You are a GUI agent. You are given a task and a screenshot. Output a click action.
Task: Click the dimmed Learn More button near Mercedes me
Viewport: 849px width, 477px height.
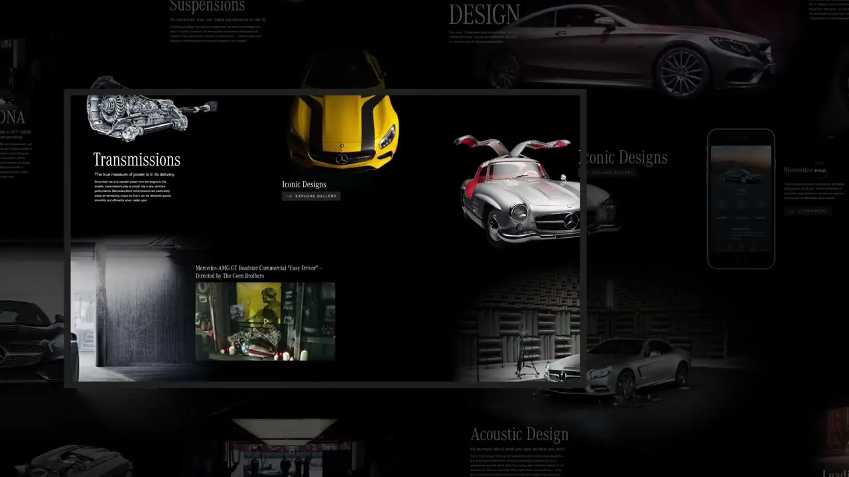click(807, 211)
